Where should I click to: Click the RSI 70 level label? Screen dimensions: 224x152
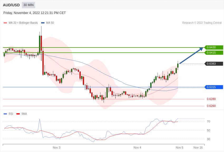click(x=208, y=121)
